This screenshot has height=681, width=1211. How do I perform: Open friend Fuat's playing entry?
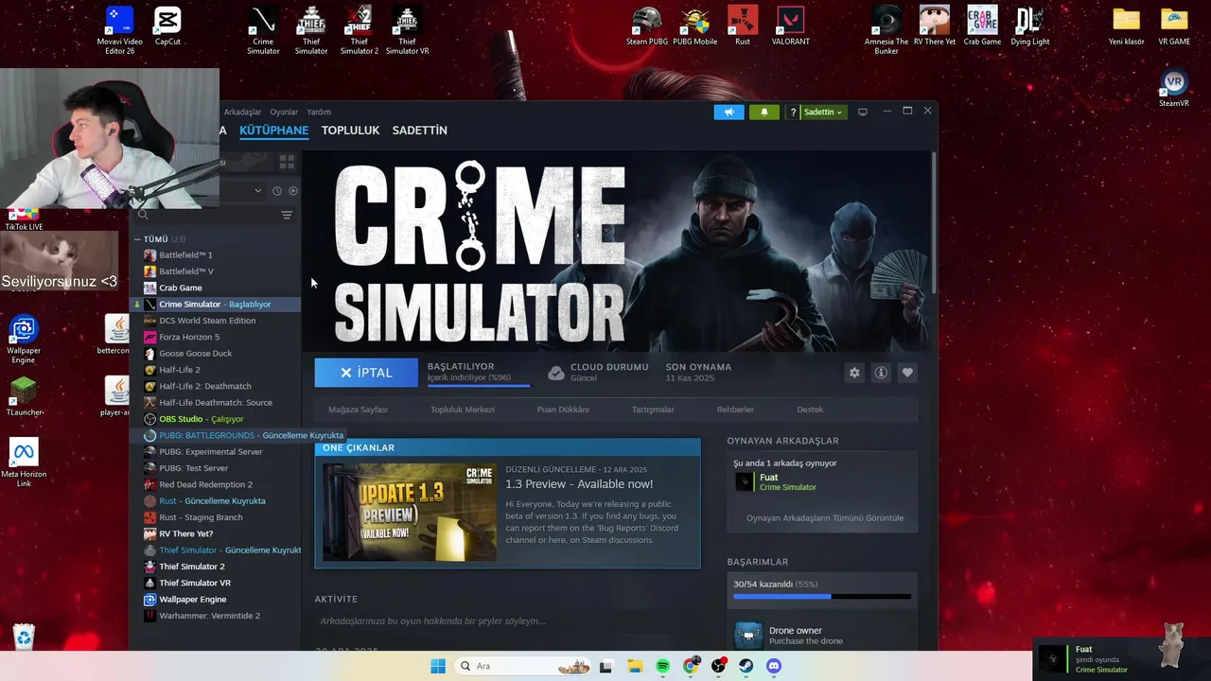coord(822,482)
